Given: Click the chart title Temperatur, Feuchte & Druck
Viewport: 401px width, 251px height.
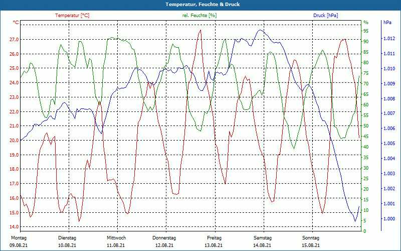Looking at the screenshot, I should pyautogui.click(x=203, y=5).
